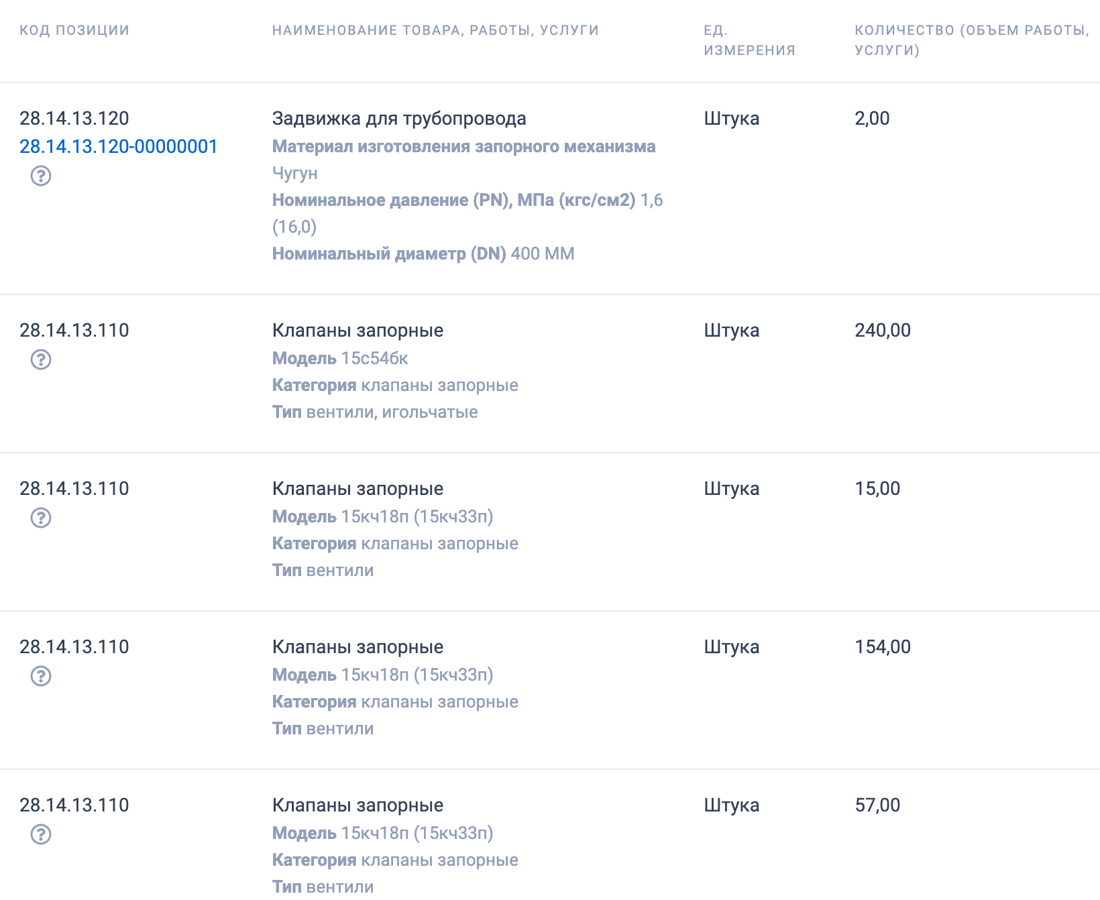
Task: Click the quantity value 240,00
Action: (x=883, y=330)
